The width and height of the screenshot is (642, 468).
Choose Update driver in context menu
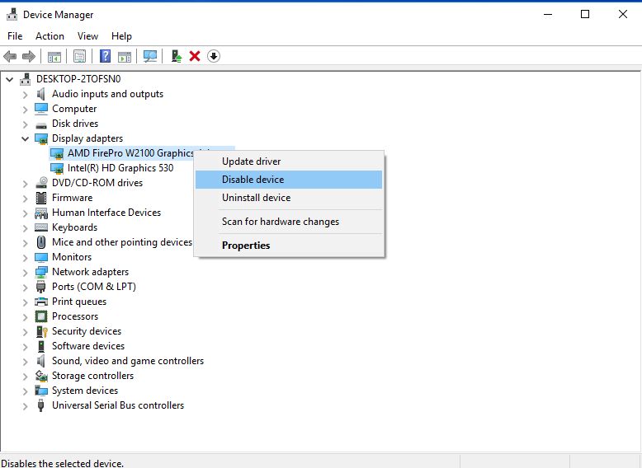tap(289, 161)
